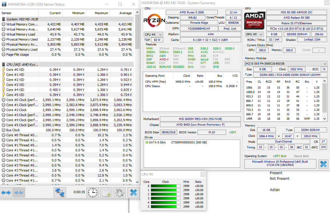Click memory timings table scroll up arrow
The height and width of the screenshot is (213, 330).
tap(325, 81)
